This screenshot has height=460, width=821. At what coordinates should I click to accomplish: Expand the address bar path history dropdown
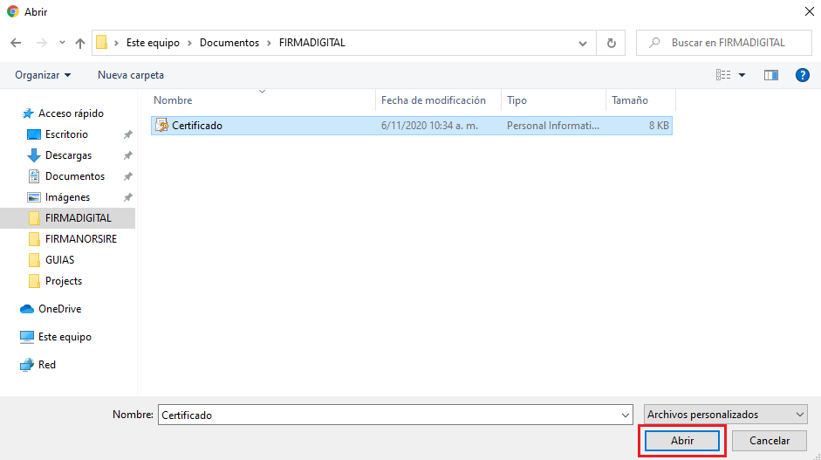583,43
